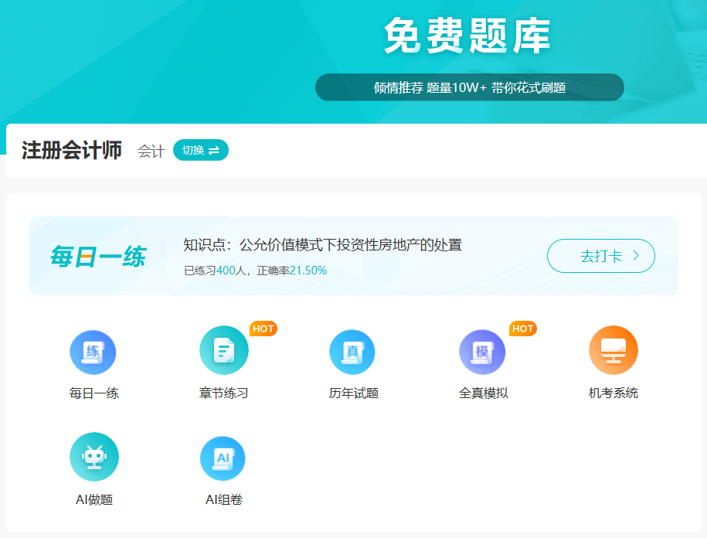Open 历年试题 past exam papers
The image size is (707, 538).
(353, 351)
